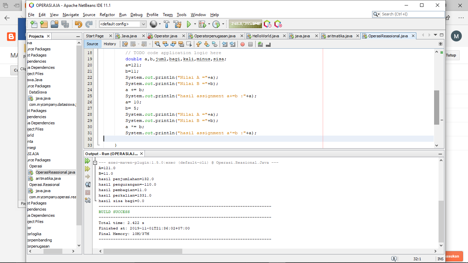Click the Save All toolbar icon
Viewport: 468px width, 263px height.
click(65, 24)
